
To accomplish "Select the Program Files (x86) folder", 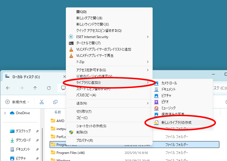I will tap(70, 152).
